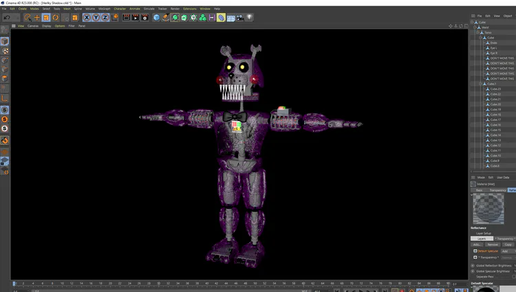Click Make Editable icon in left palette
The height and width of the screenshot is (292, 516).
(x=4, y=30)
